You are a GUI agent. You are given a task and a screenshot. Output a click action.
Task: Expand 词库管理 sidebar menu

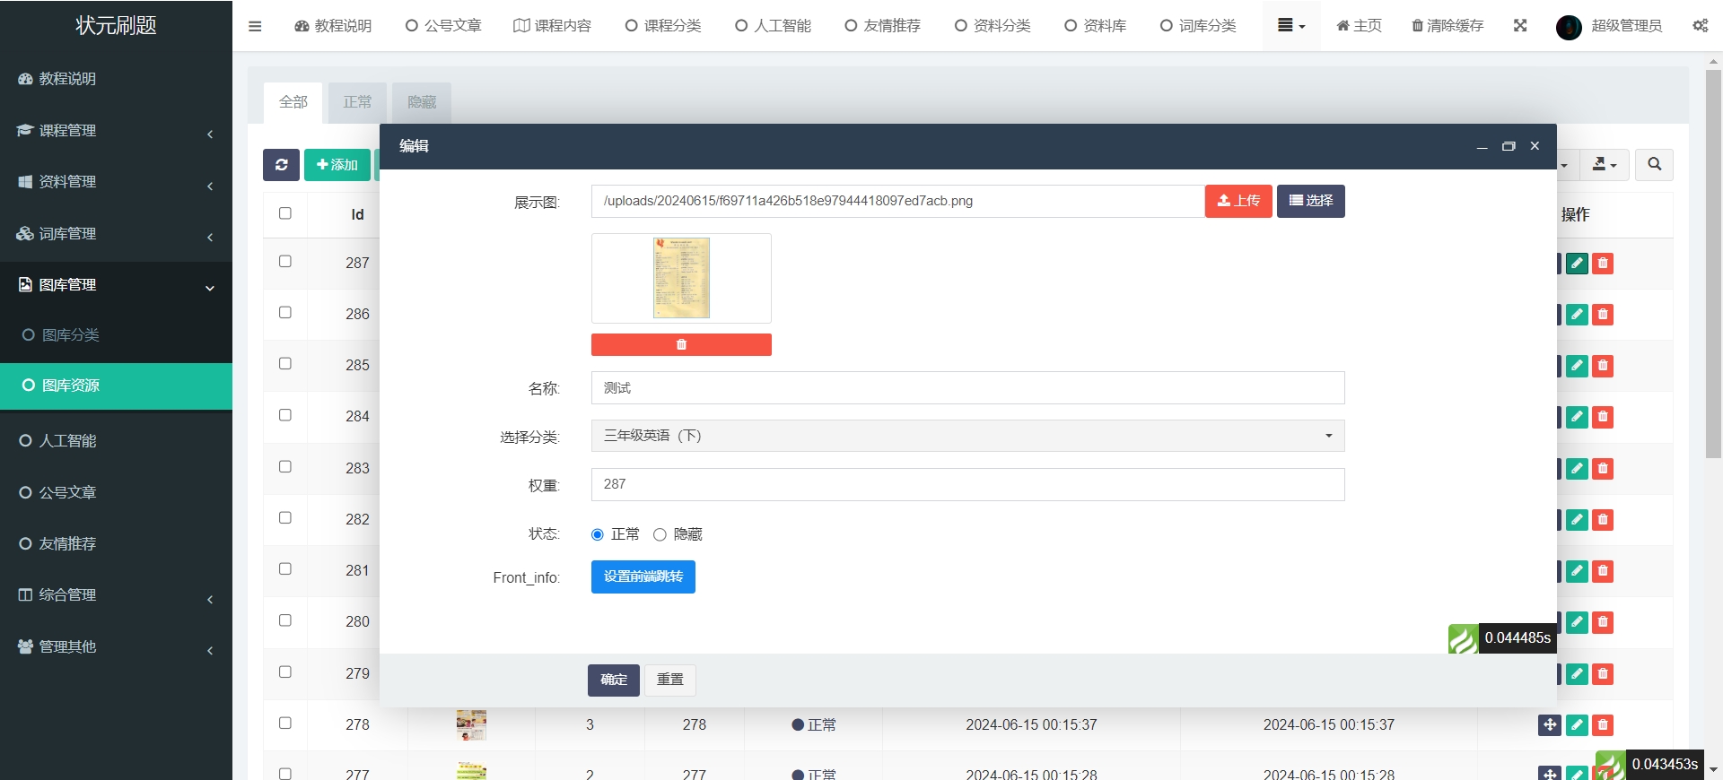(116, 234)
